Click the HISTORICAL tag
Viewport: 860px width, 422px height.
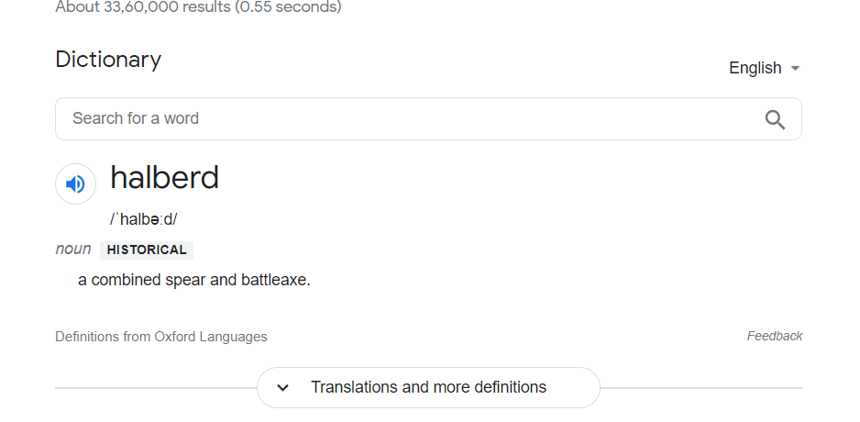pos(147,250)
